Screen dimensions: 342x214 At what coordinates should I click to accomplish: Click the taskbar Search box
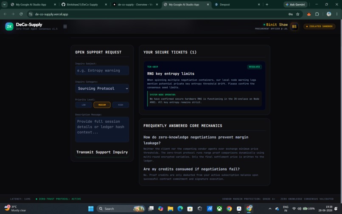pyautogui.click(x=121, y=208)
